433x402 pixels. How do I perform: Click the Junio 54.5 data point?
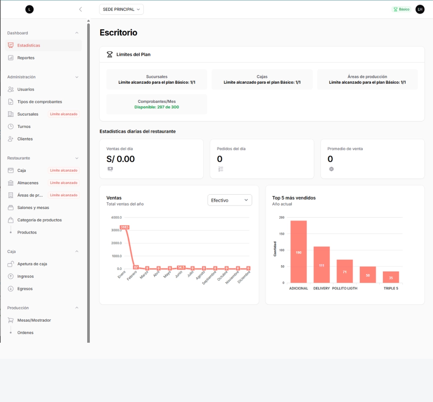point(181,267)
